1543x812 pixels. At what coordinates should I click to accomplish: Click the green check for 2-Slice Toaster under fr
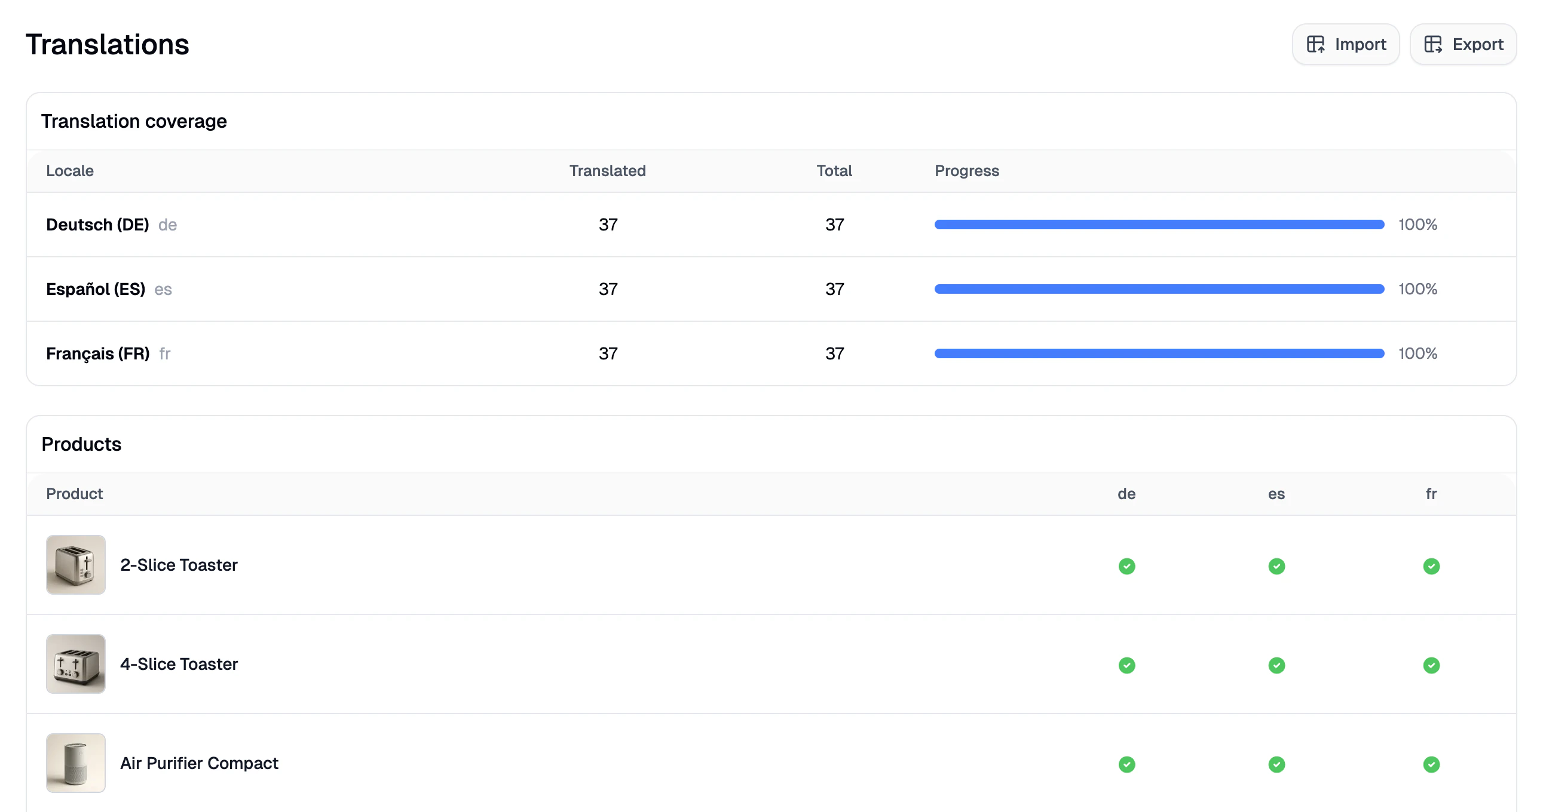click(1431, 565)
